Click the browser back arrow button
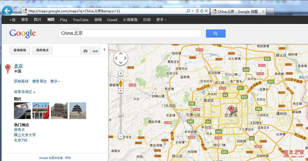Image resolution: width=308 pixels, height=161 pixels. (7, 11)
